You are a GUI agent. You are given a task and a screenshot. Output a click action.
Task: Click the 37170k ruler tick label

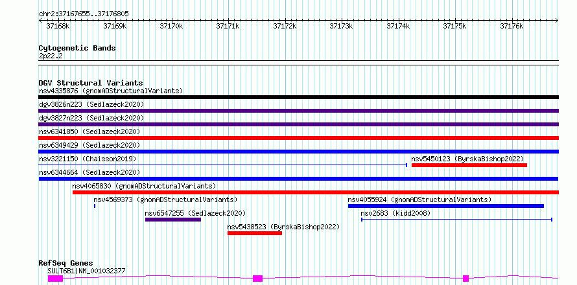[172, 26]
